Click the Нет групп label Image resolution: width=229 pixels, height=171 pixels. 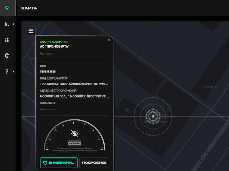(47, 53)
